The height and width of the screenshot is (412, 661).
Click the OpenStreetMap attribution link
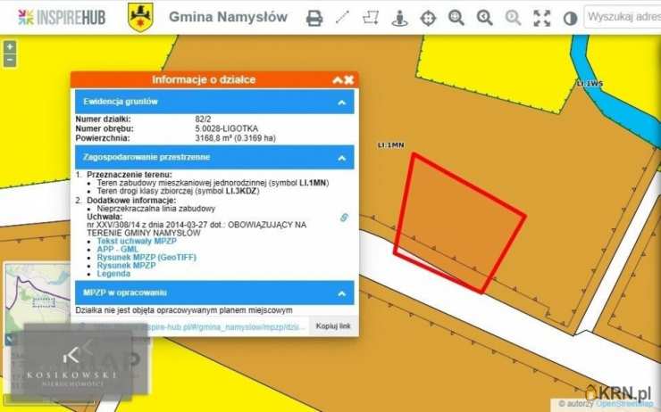pyautogui.click(x=623, y=404)
